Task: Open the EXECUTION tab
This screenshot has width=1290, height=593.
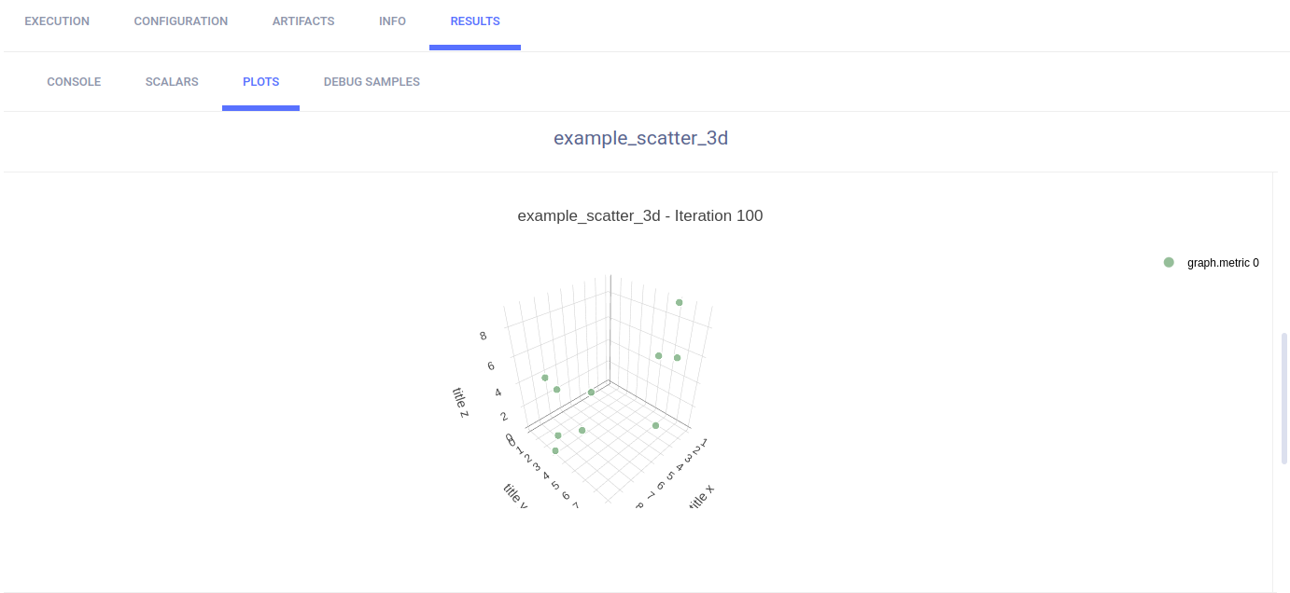Action: coord(57,21)
